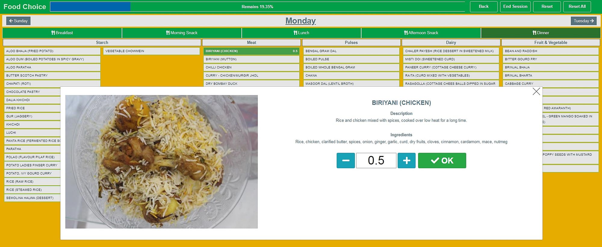Screen dimensions: 602x247
Task: Go to next day Tuesday
Action: click(583, 21)
